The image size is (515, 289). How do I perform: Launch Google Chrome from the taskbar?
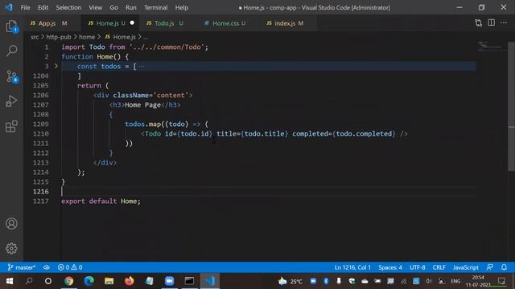[x=68, y=281]
